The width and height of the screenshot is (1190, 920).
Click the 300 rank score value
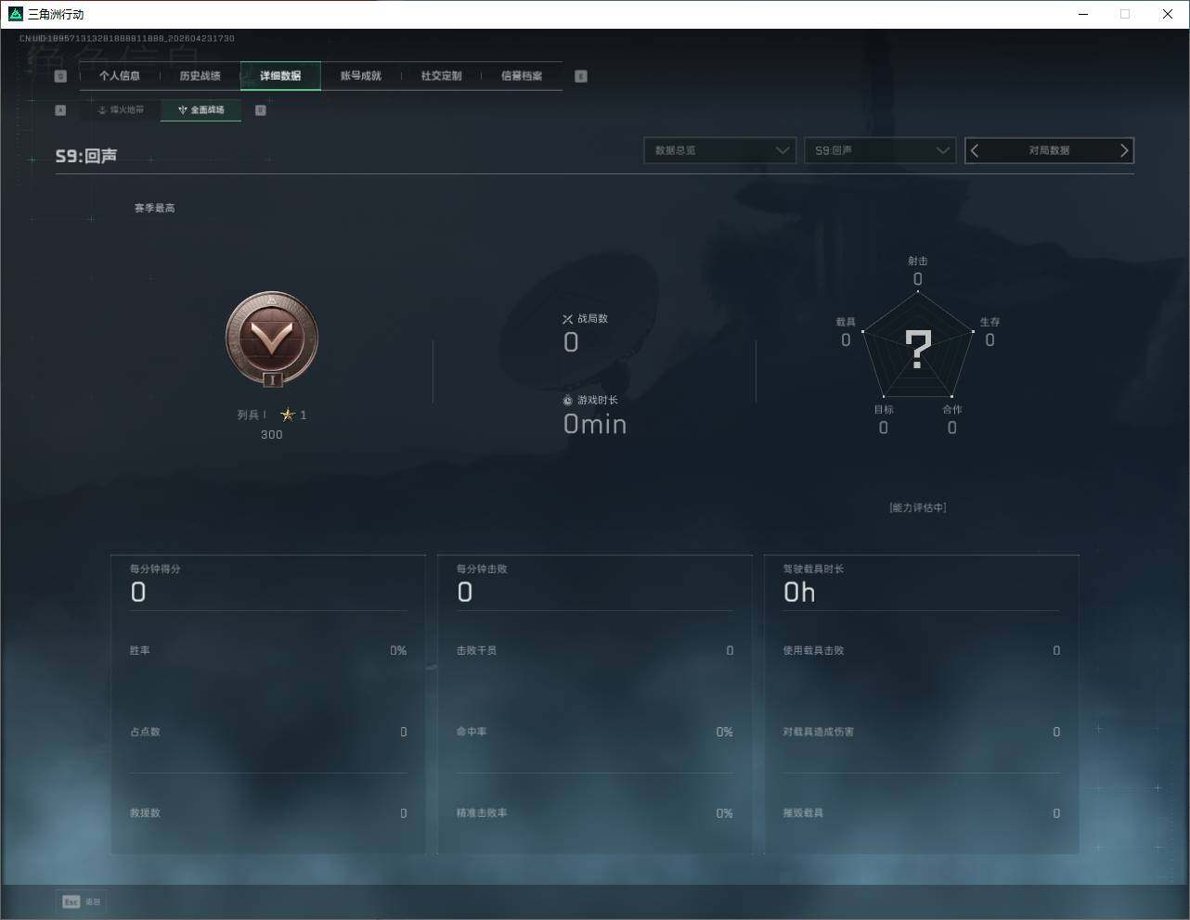click(x=272, y=435)
